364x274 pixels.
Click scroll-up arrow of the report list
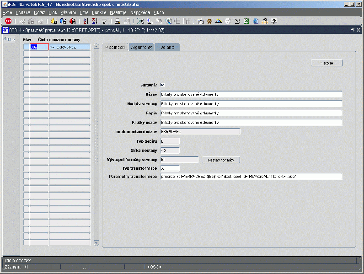click(96, 47)
